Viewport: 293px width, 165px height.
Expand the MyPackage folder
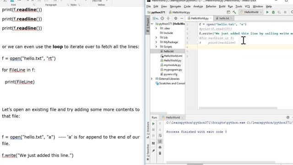pyautogui.click(x=156, y=42)
